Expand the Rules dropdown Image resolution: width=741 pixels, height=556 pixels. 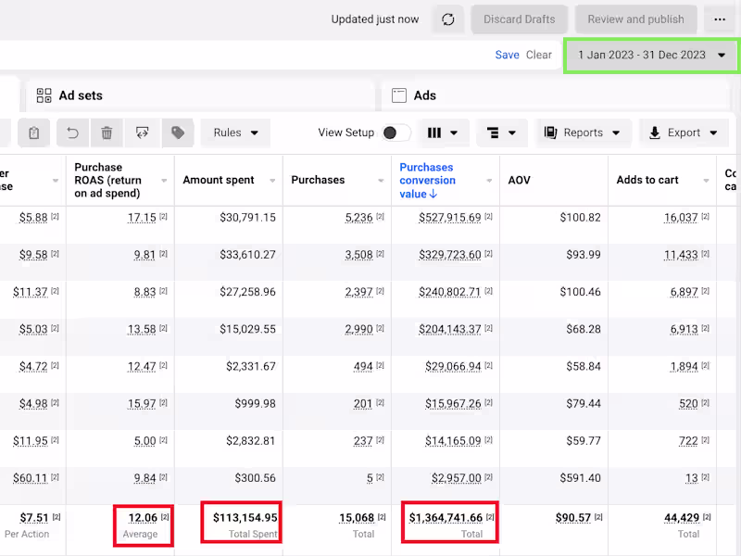[x=235, y=133]
